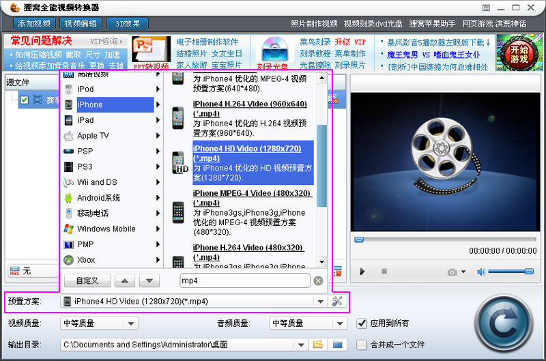Click the volume slider
The width and height of the screenshot is (546, 361).
pos(511,271)
